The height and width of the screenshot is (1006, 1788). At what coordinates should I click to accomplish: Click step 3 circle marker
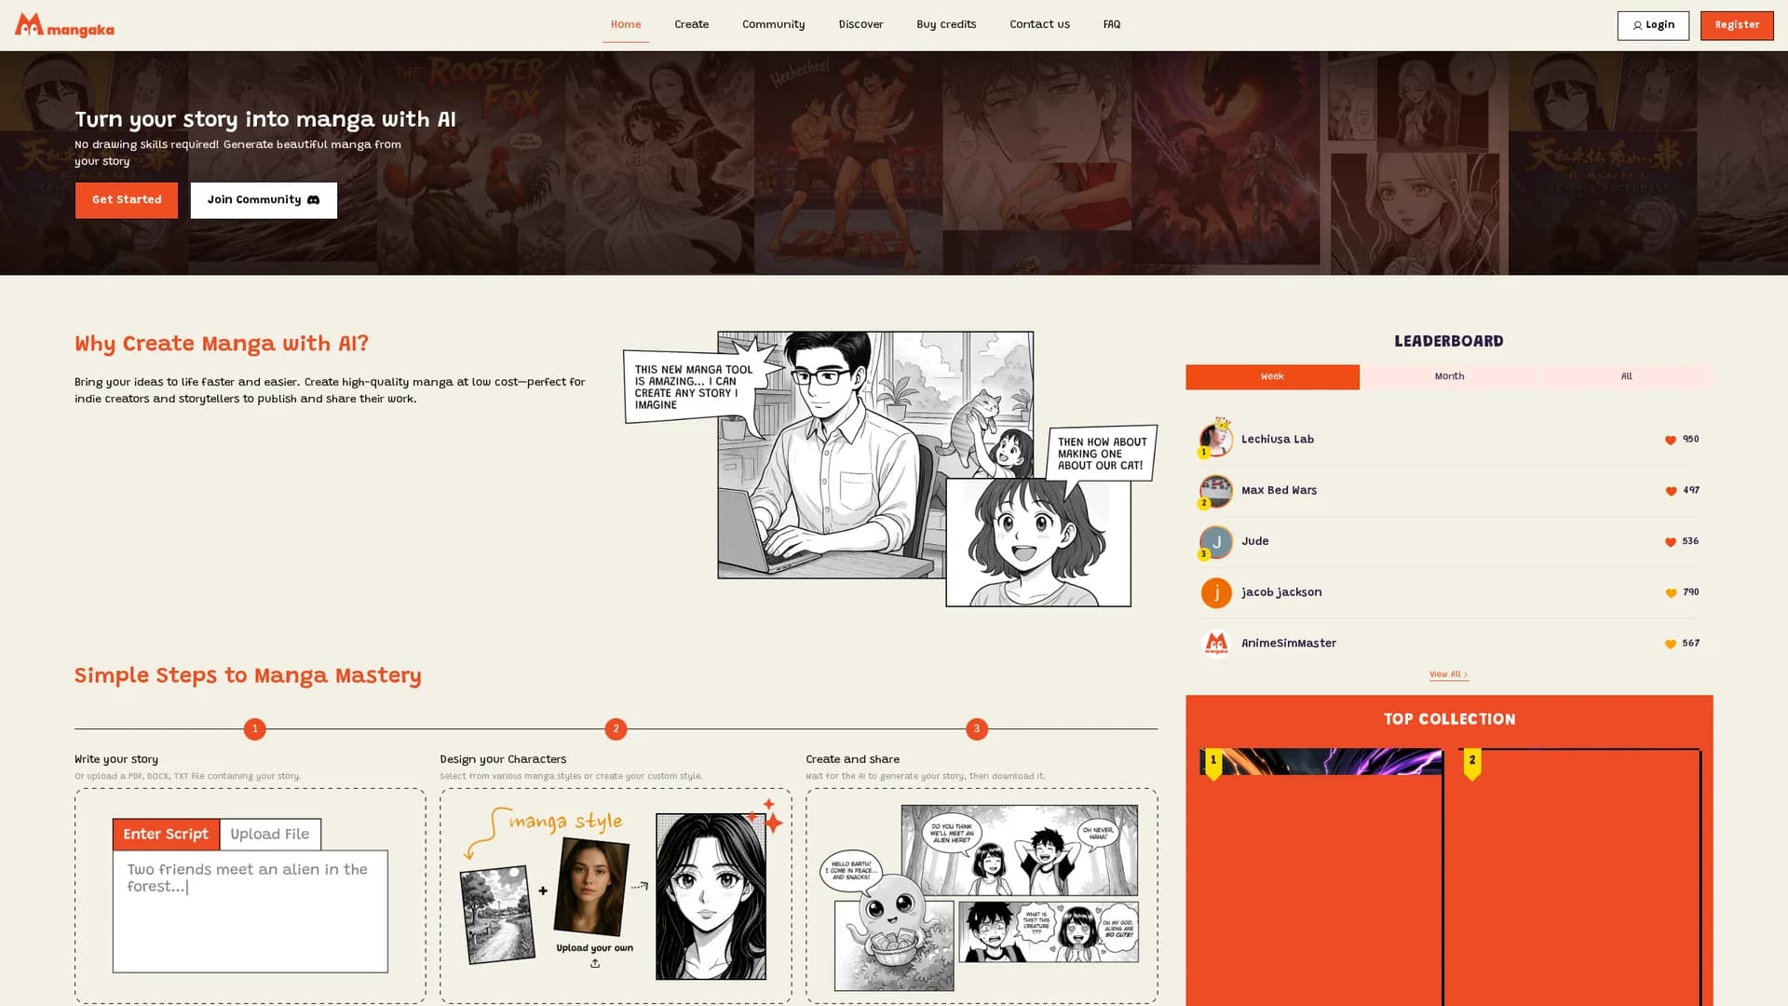point(977,729)
